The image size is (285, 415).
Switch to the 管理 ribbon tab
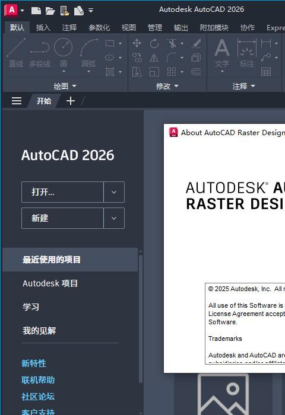click(x=155, y=27)
